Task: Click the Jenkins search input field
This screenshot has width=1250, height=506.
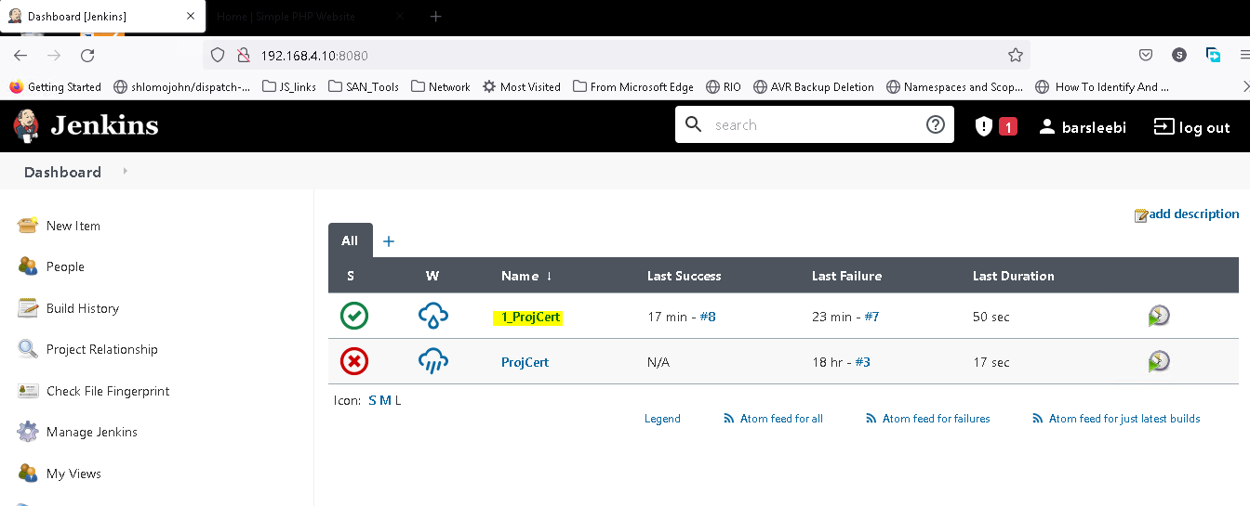Action: click(814, 124)
